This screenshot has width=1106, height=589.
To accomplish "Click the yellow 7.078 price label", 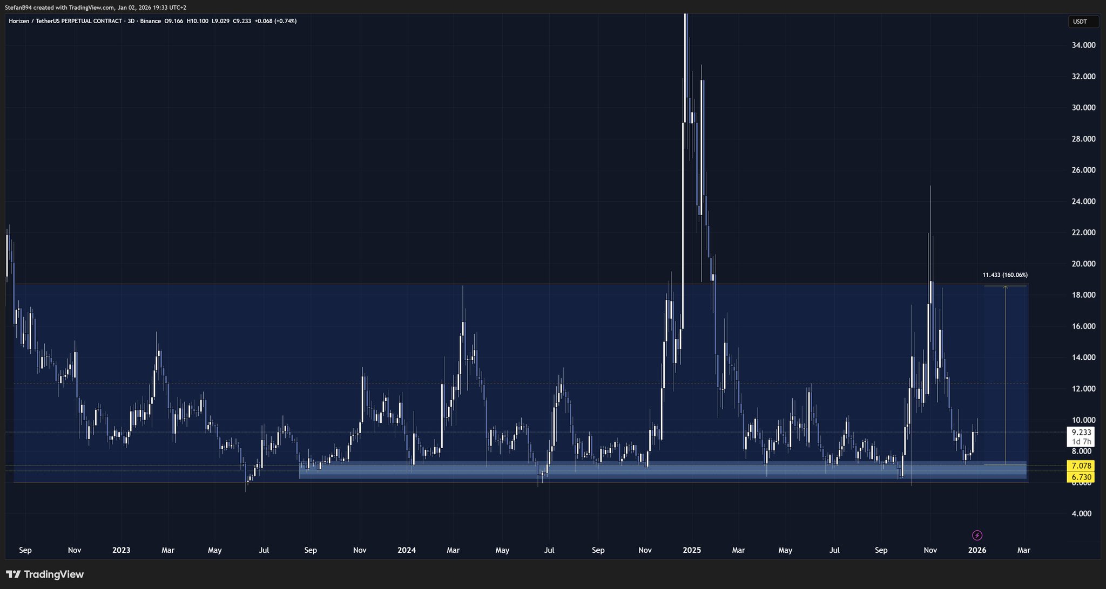I will point(1081,465).
